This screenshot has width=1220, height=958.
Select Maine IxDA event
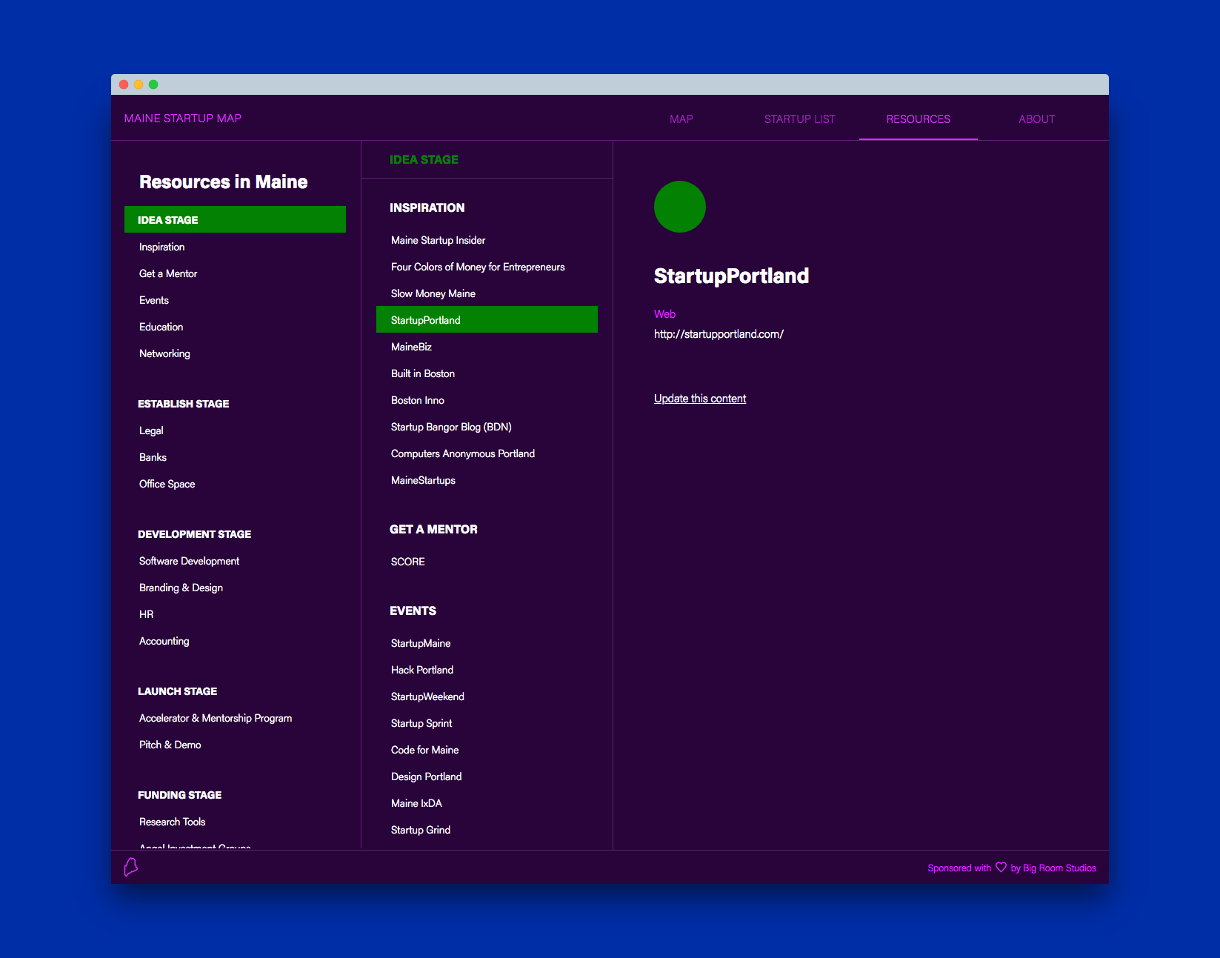416,803
